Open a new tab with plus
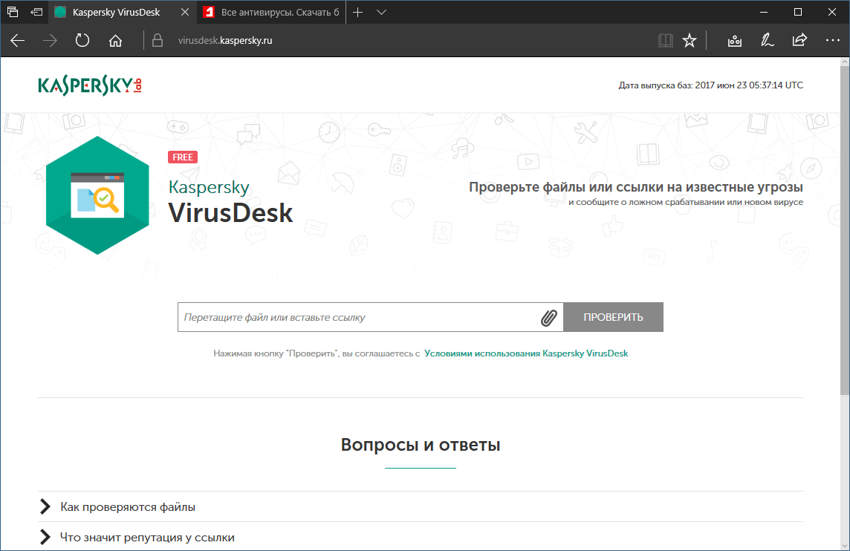The width and height of the screenshot is (850, 551). click(x=358, y=12)
